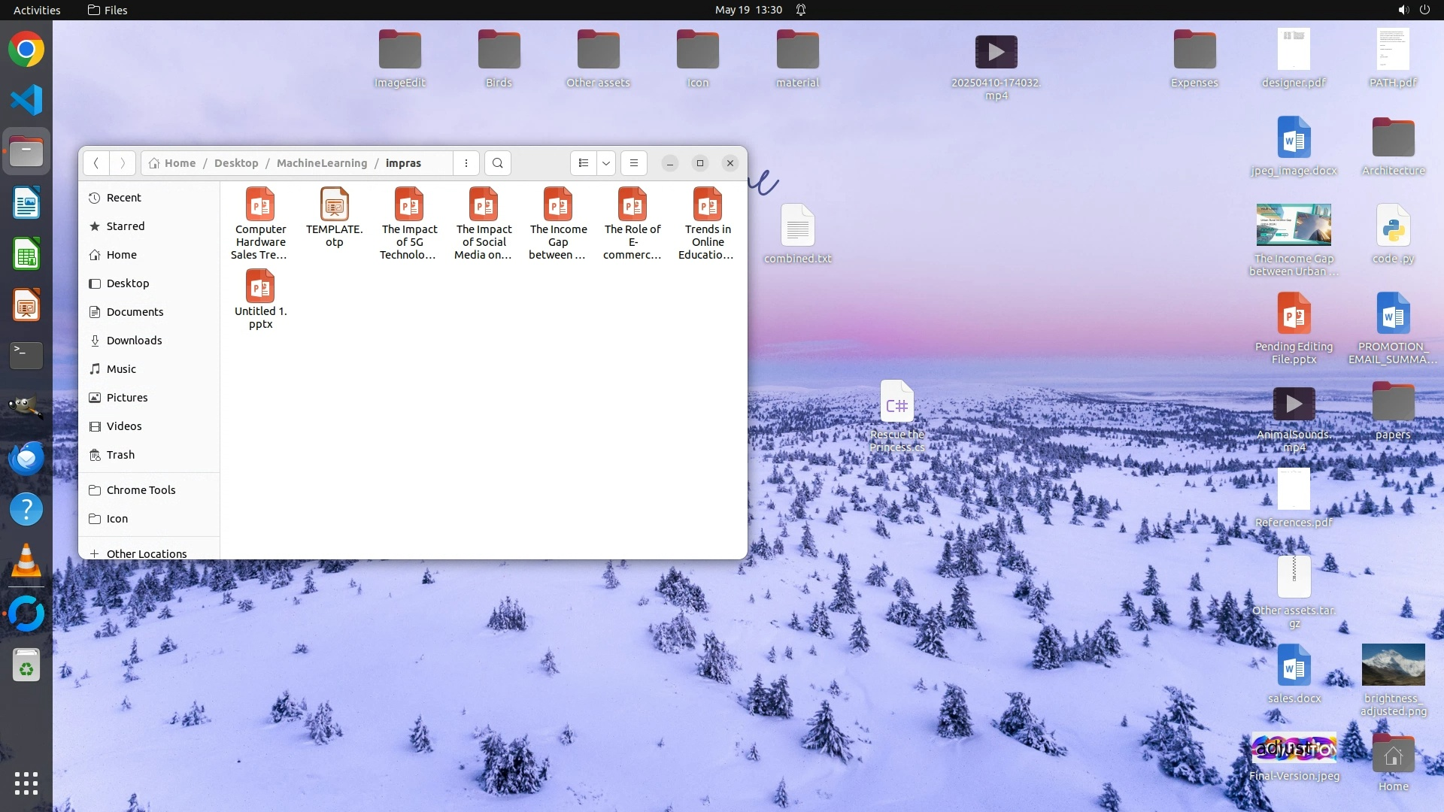Open Trash in the sidebar
Screen dimensions: 1444x812
(x=120, y=455)
